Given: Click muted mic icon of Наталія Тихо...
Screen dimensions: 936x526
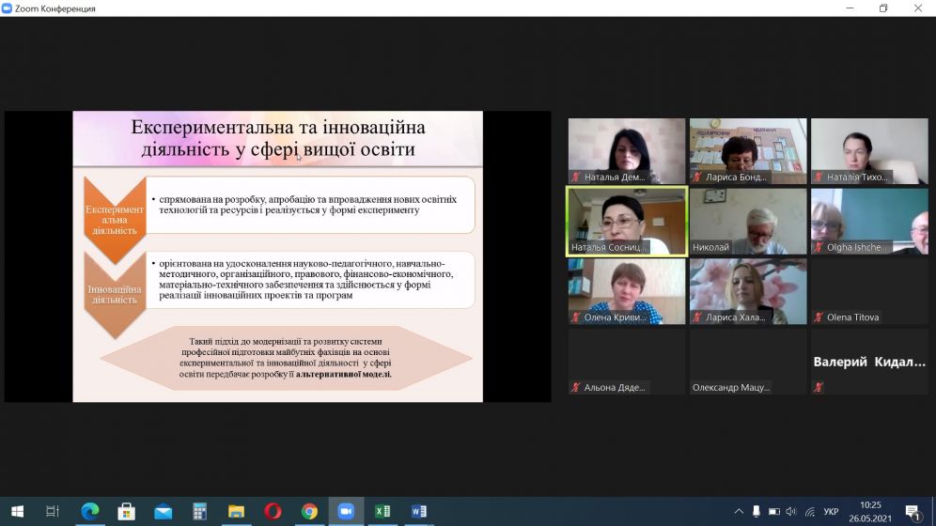Looking at the screenshot, I should pyautogui.click(x=819, y=178).
